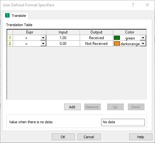Click the Help button
This screenshot has height=143, width=155.
[141, 137]
